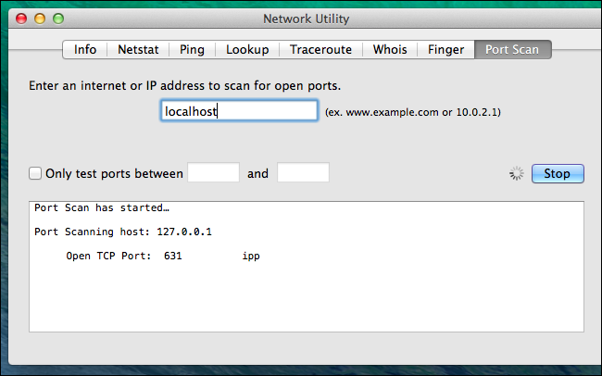This screenshot has width=602, height=376.
Task: Switch to the Info tab
Action: click(85, 49)
